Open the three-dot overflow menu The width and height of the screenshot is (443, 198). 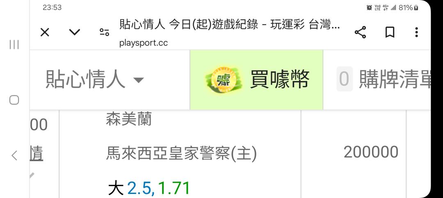pos(416,32)
